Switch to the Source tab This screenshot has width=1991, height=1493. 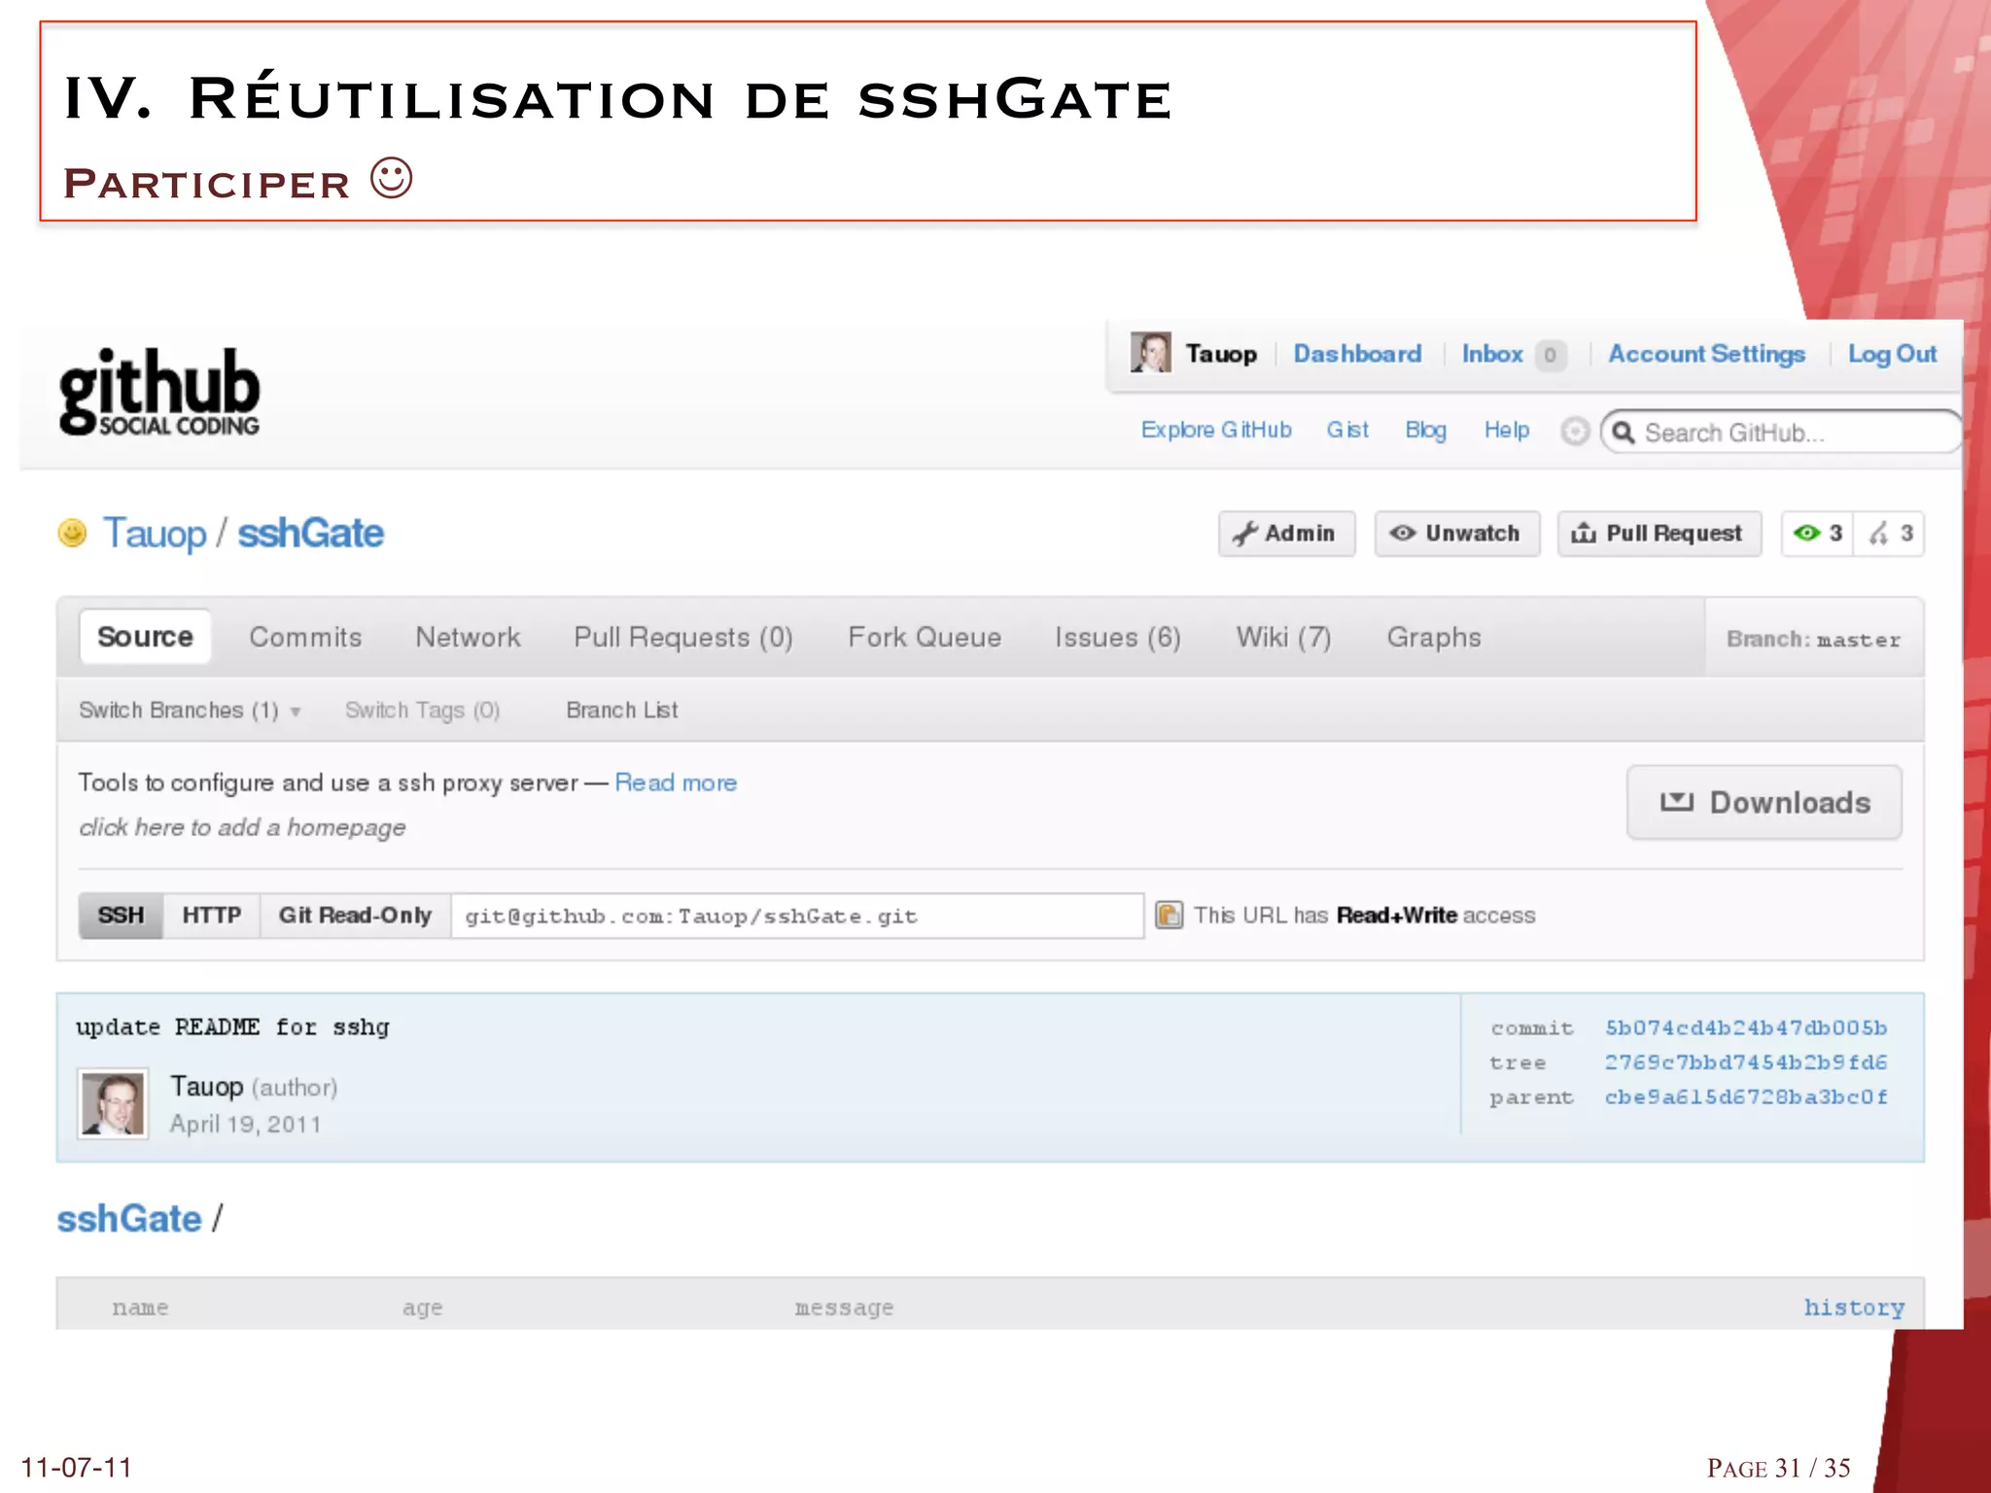[x=145, y=637]
